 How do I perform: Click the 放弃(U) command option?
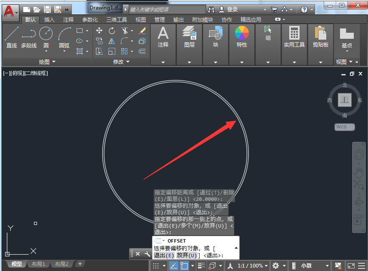tap(187, 255)
